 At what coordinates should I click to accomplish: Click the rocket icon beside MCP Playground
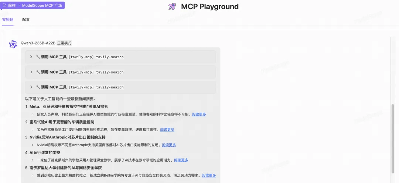(172, 7)
